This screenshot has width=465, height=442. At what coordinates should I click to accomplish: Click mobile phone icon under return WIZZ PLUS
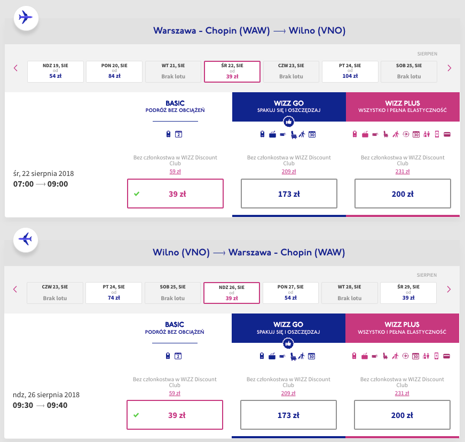coord(436,356)
